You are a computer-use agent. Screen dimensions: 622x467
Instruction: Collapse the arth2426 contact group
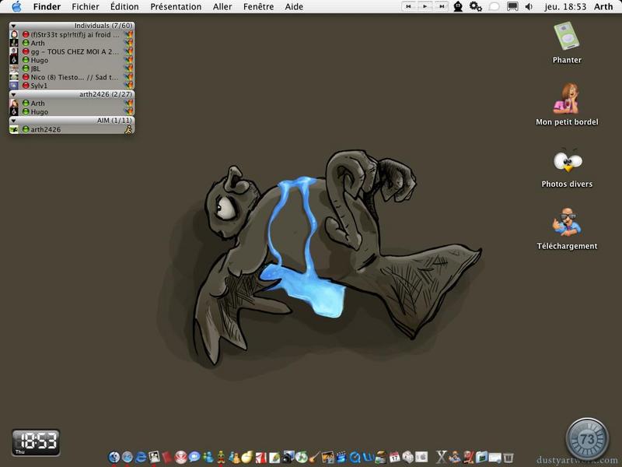[13, 94]
